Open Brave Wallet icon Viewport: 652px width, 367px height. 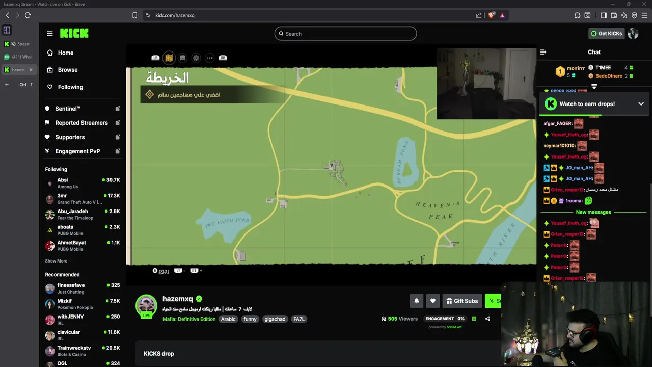(x=614, y=15)
